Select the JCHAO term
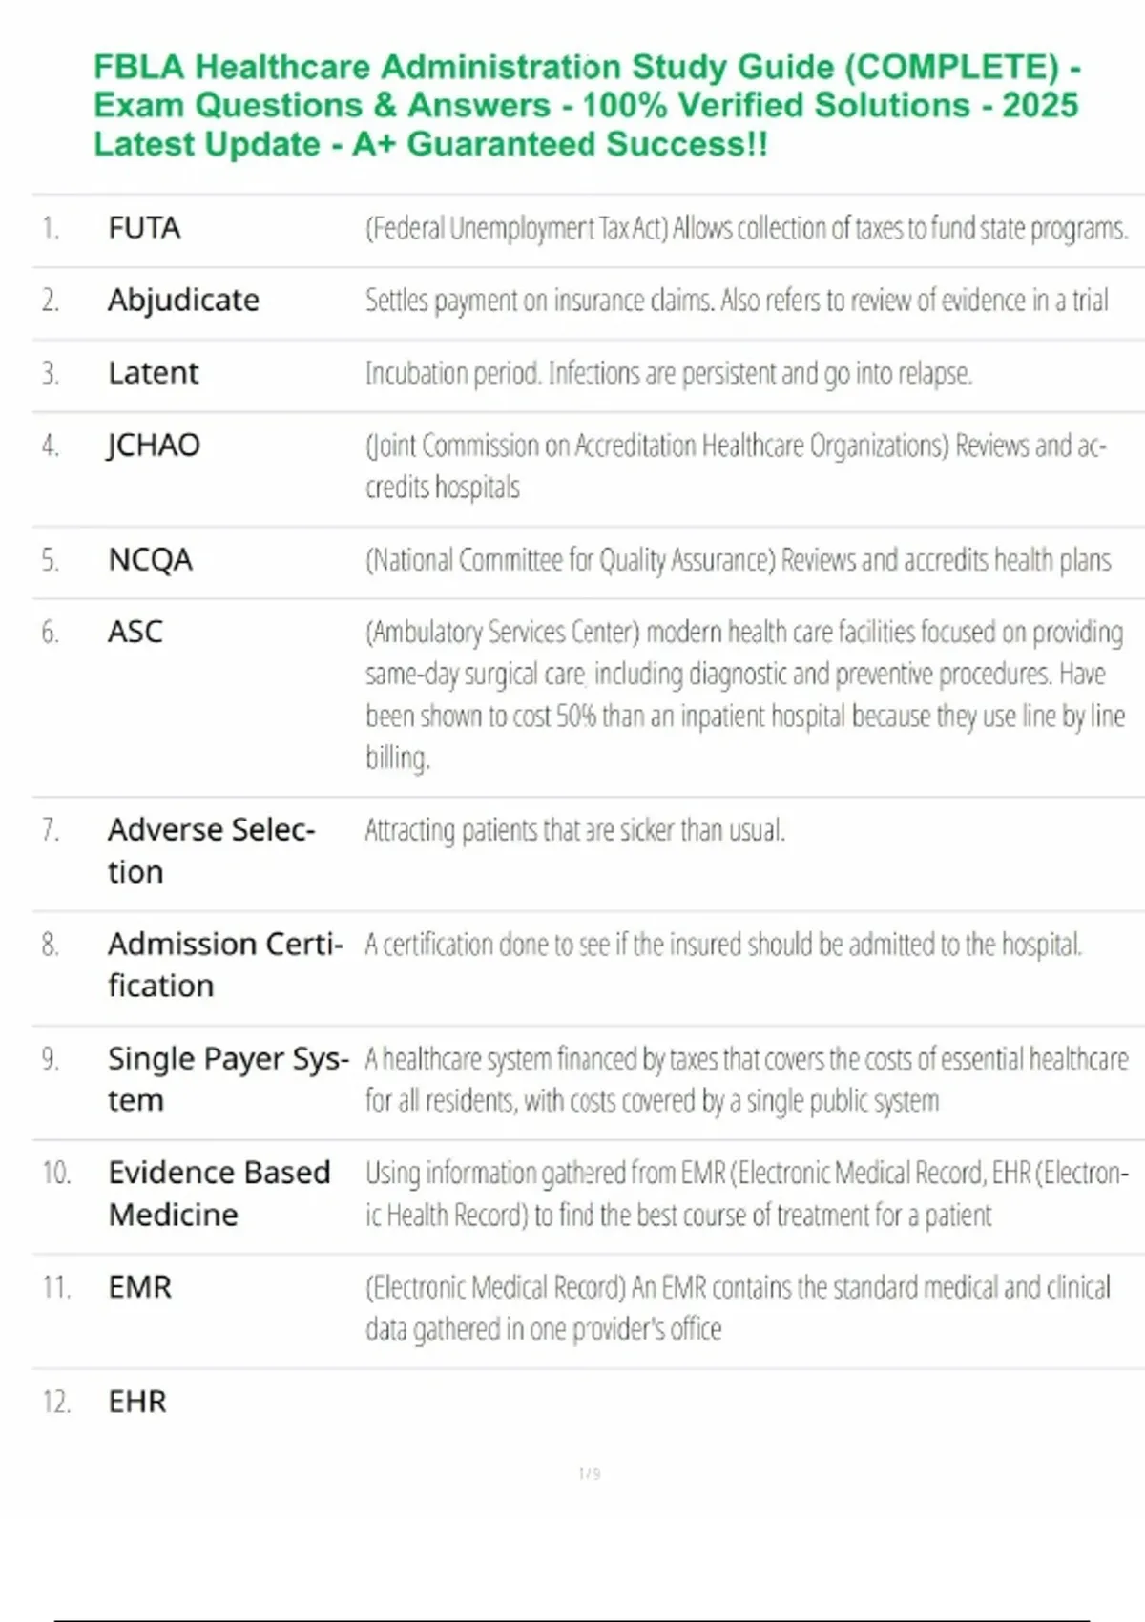 154,446
